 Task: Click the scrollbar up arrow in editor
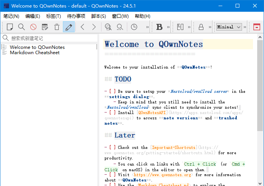click(260, 37)
